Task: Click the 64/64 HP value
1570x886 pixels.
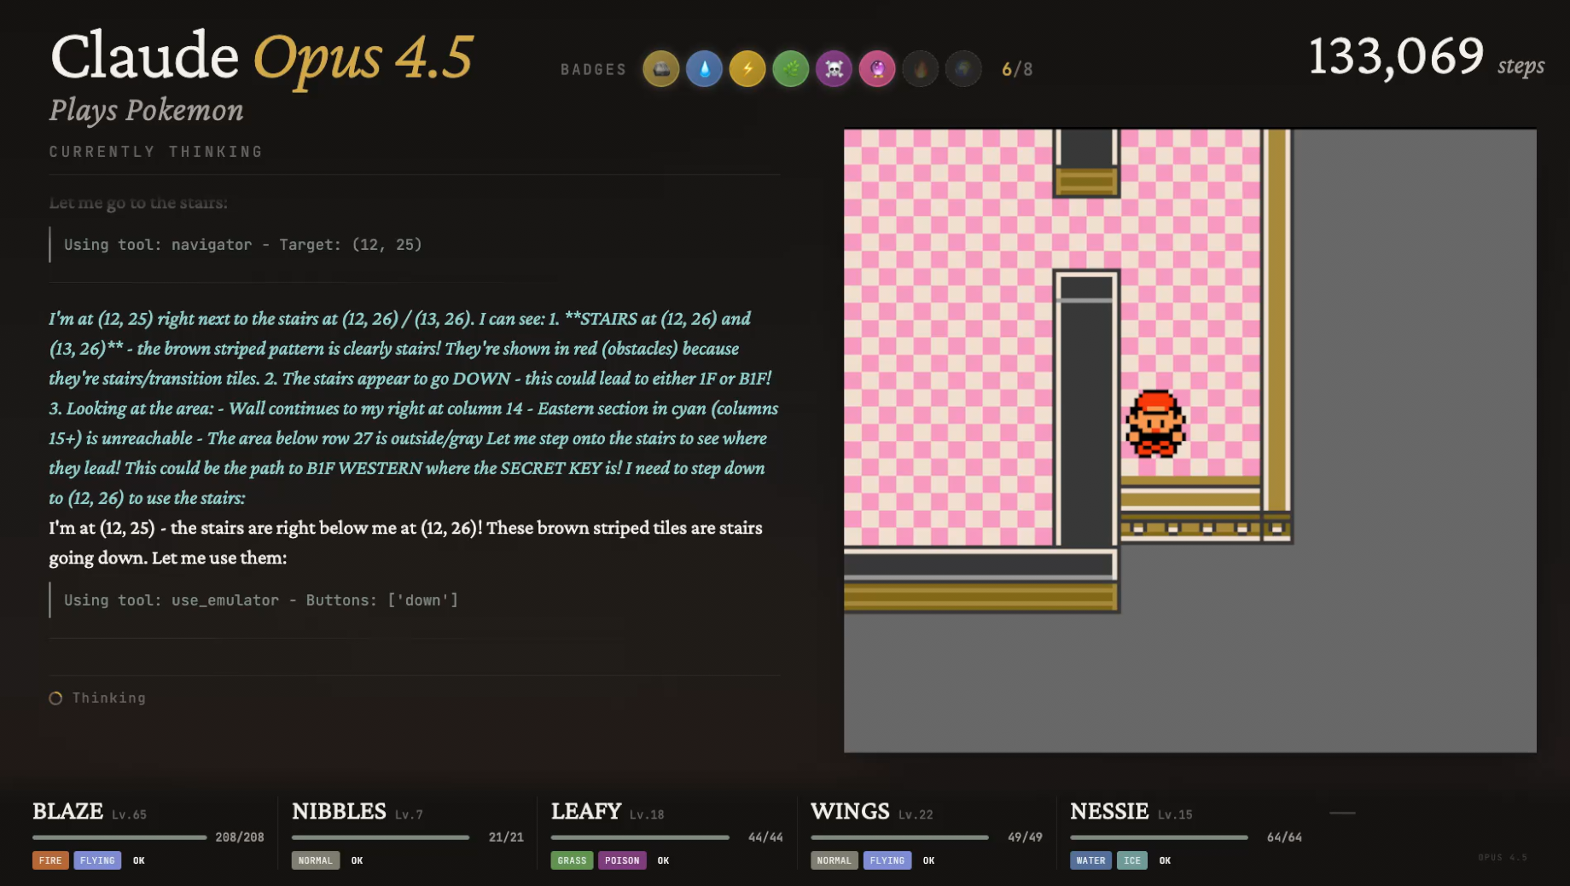Action: point(1284,837)
